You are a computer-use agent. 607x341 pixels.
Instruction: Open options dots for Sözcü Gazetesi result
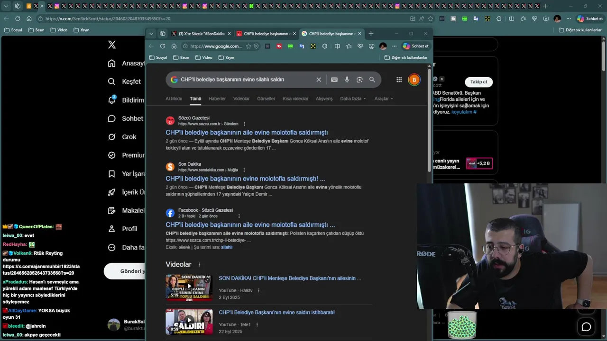244,124
